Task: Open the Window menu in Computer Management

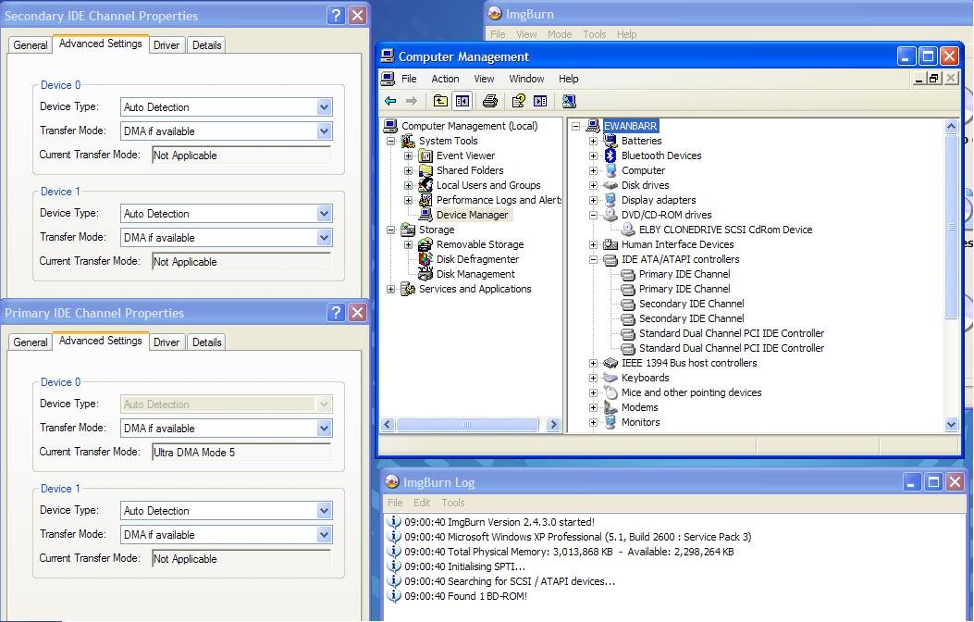Action: tap(526, 79)
